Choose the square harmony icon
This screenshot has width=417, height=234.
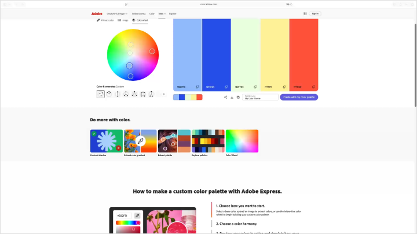tap(143, 94)
